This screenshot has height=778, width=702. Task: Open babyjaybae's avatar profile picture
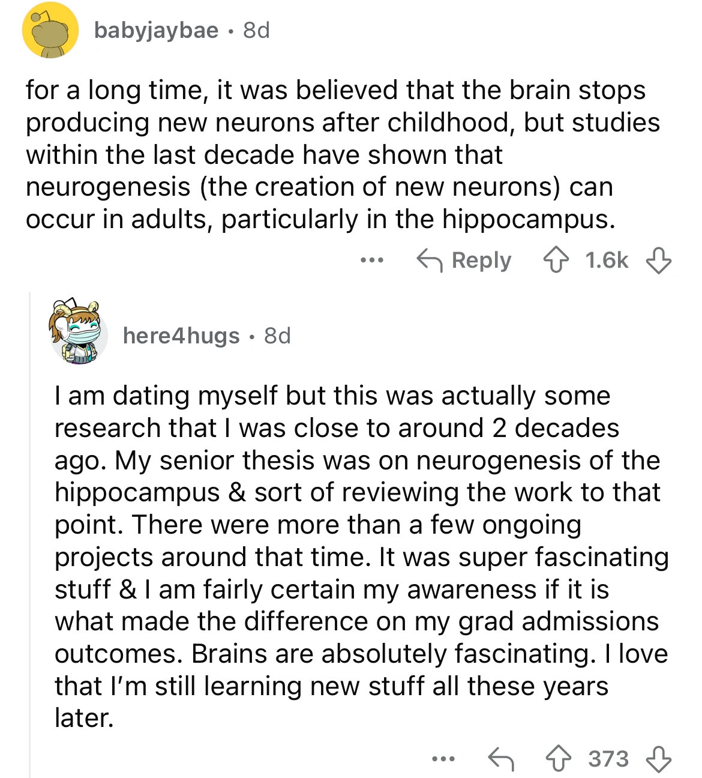(50, 31)
